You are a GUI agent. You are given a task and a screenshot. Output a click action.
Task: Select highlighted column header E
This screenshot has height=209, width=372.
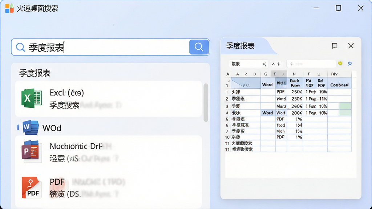tap(275, 74)
